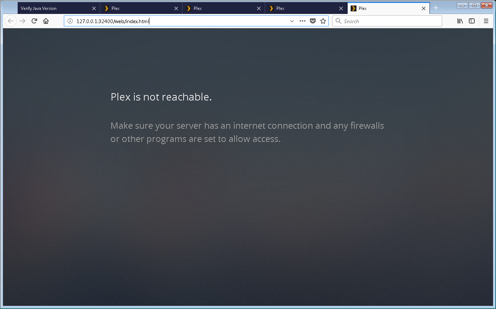The height and width of the screenshot is (311, 496).
Task: Go to the Firefox home page
Action: click(46, 21)
